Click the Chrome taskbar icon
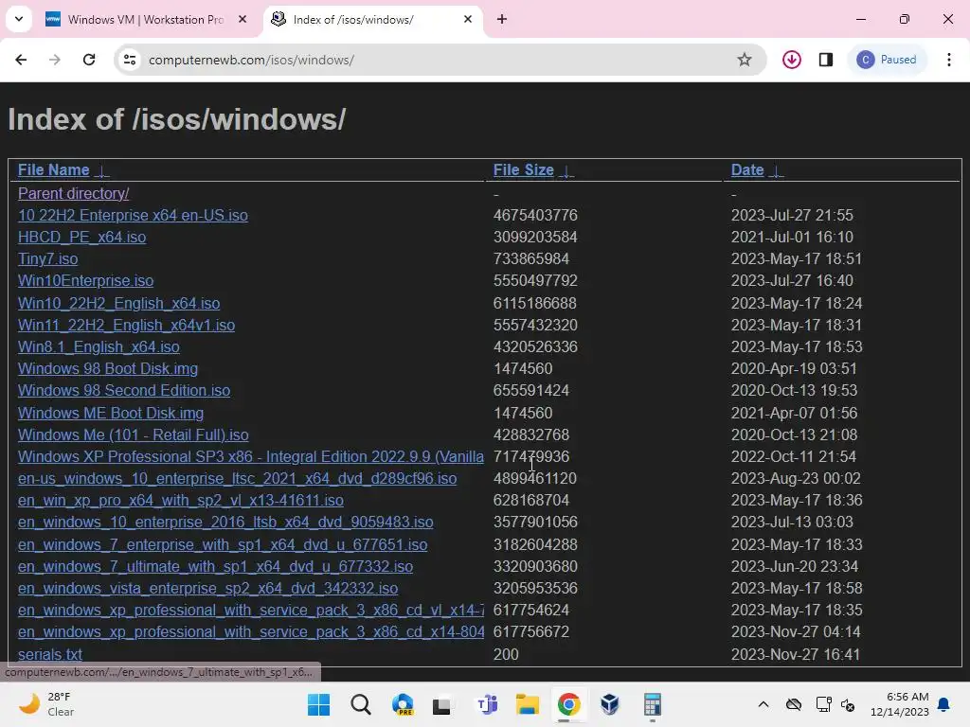This screenshot has width=970, height=727. tap(568, 704)
